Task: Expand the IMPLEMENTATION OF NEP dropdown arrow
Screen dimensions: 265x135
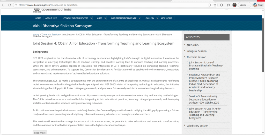Action: point(139,18)
